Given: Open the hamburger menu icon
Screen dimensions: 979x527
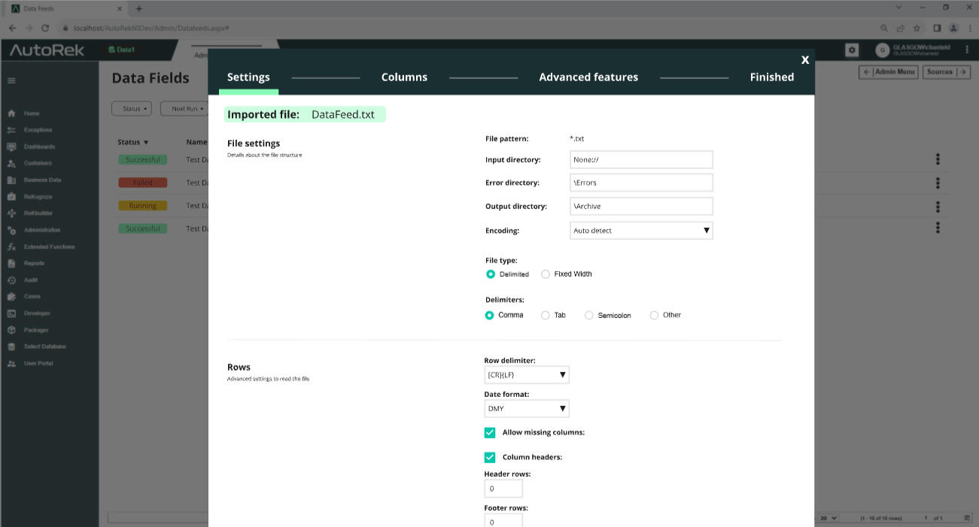Looking at the screenshot, I should click(11, 80).
